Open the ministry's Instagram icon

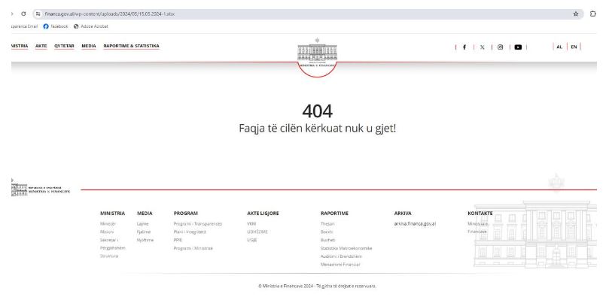pos(500,47)
